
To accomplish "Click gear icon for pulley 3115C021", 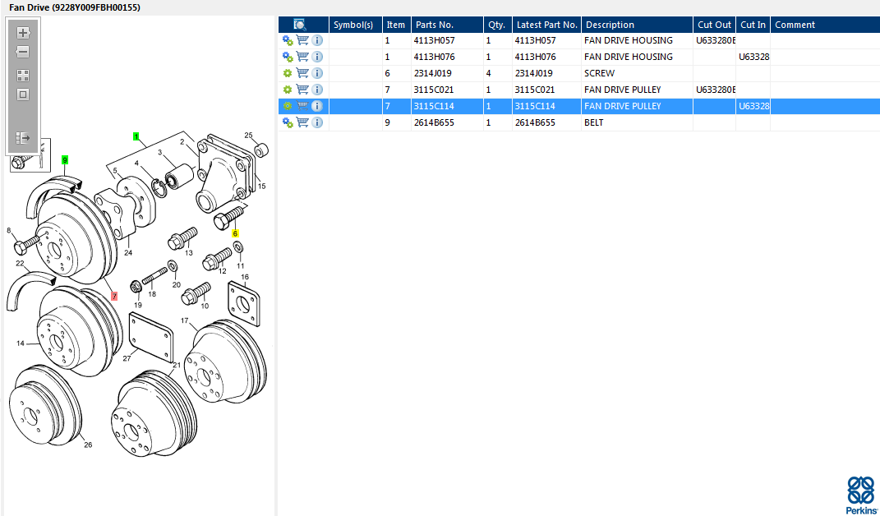I will (288, 90).
